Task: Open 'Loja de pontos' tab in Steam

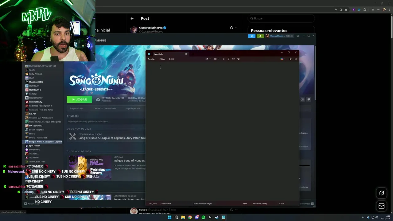Action: click(133, 108)
